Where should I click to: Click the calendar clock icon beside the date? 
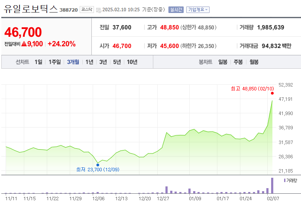pyautogui.click(x=98, y=10)
